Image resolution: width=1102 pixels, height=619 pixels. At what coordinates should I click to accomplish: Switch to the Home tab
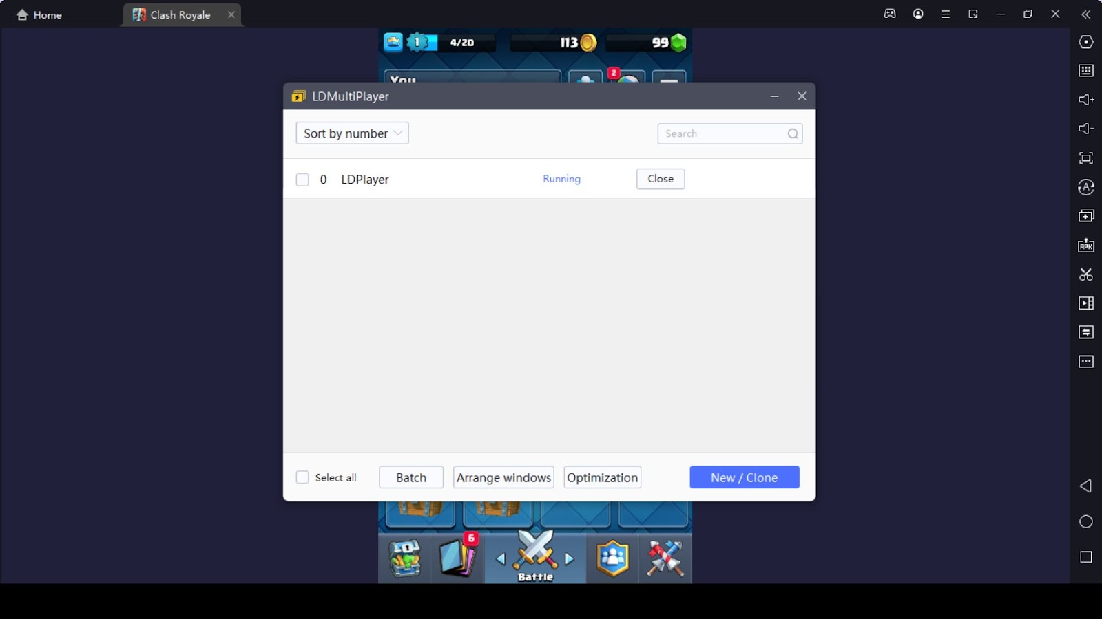tap(39, 14)
